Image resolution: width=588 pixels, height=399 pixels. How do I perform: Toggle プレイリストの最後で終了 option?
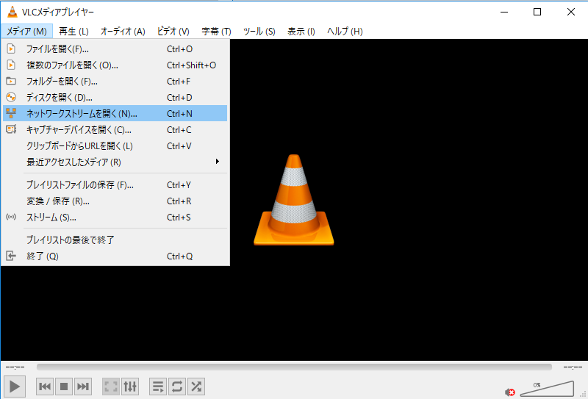tap(115, 240)
